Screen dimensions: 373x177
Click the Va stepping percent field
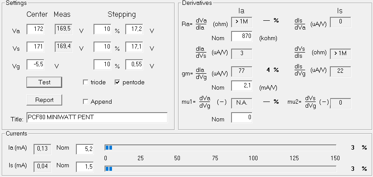point(103,29)
